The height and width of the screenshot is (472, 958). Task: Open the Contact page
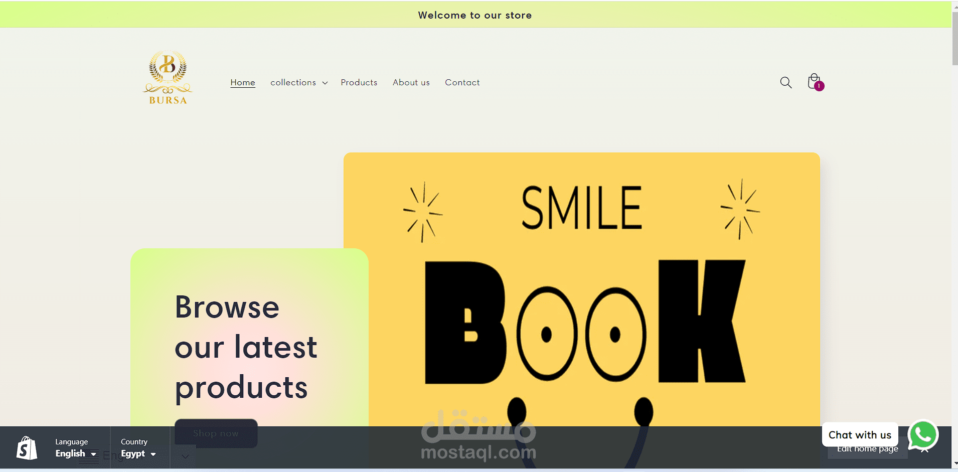click(462, 82)
